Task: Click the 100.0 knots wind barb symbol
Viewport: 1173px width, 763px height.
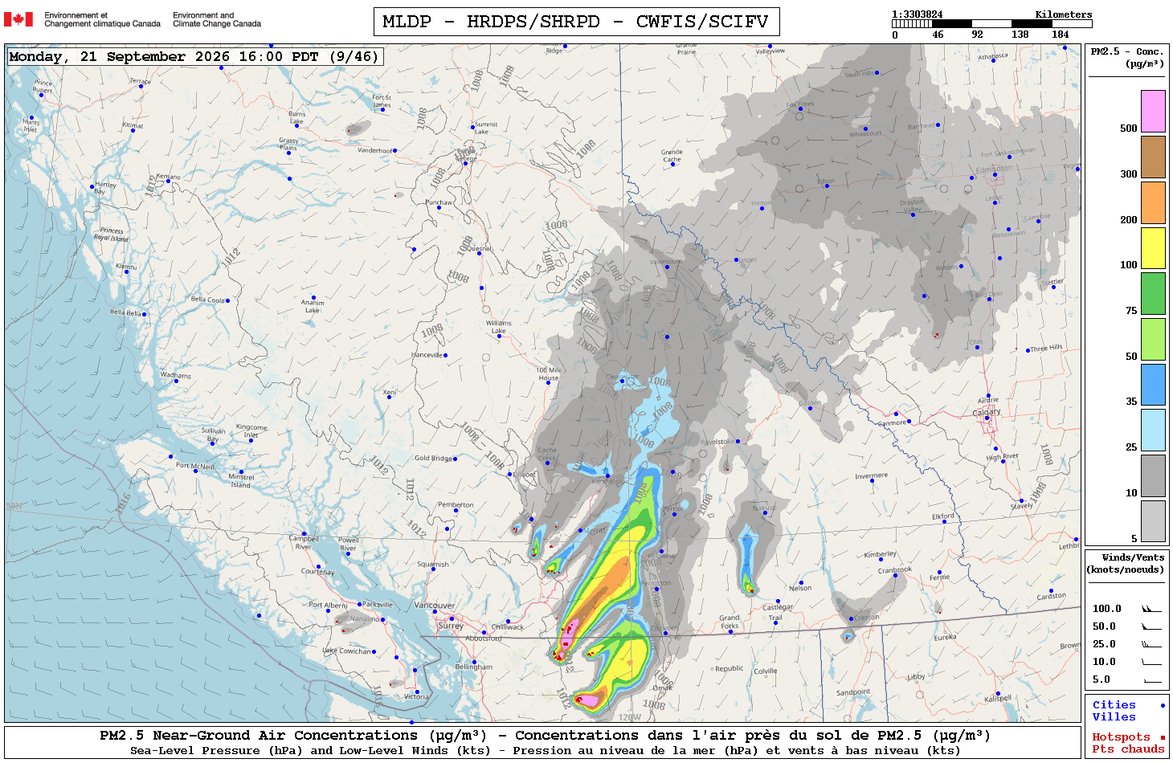Action: click(1151, 609)
